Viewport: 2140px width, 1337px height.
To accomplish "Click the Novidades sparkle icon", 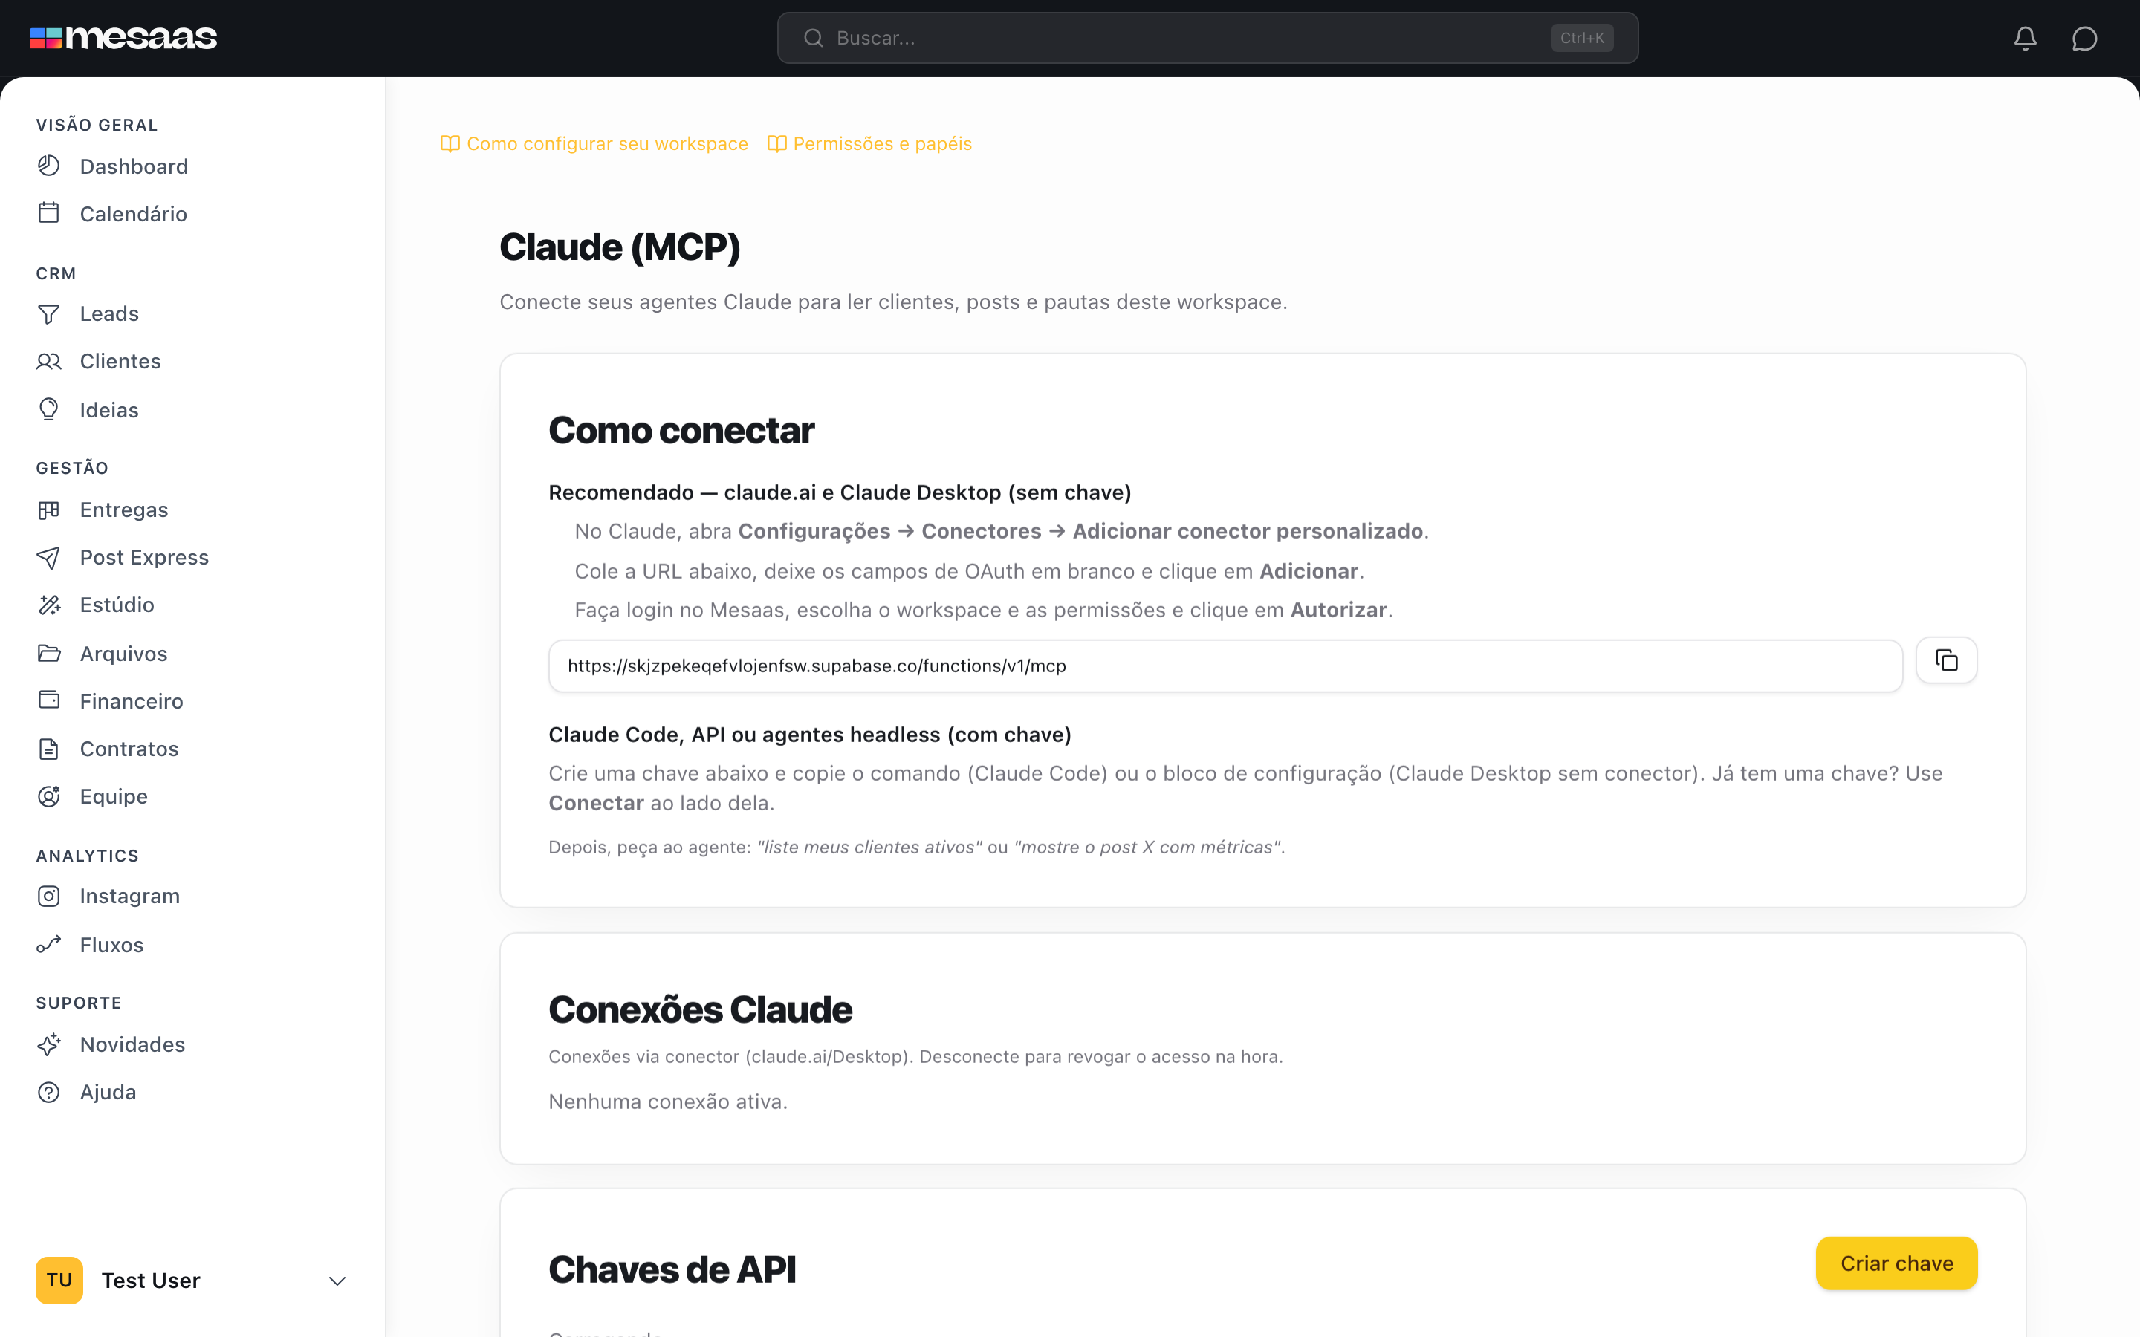I will [48, 1044].
